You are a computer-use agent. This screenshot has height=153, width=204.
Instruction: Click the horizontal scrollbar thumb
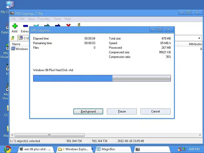point(49,135)
